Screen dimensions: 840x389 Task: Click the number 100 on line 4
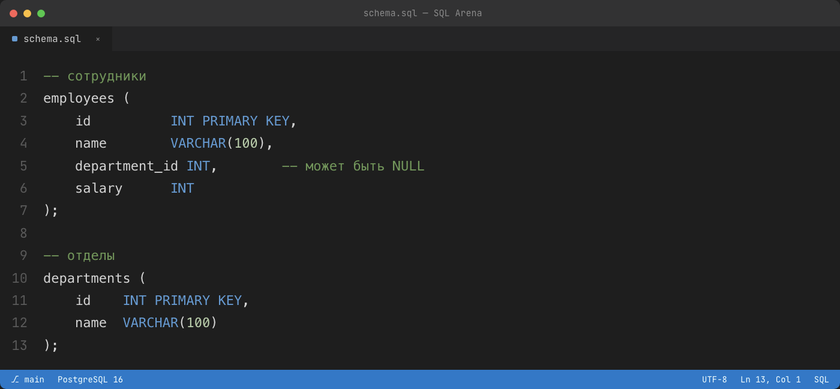pyautogui.click(x=246, y=143)
